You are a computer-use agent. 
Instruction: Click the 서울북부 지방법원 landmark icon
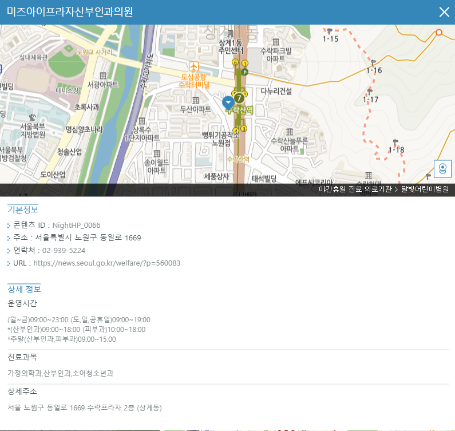click(x=33, y=117)
